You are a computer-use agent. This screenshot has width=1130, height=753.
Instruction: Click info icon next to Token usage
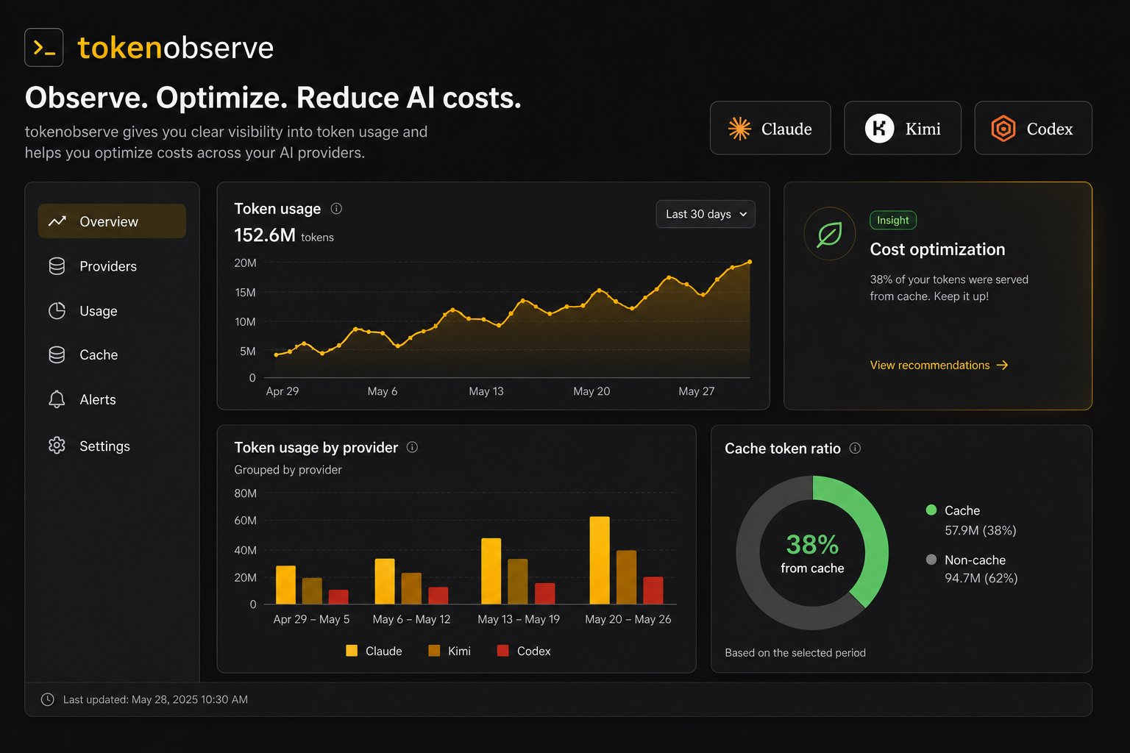336,209
